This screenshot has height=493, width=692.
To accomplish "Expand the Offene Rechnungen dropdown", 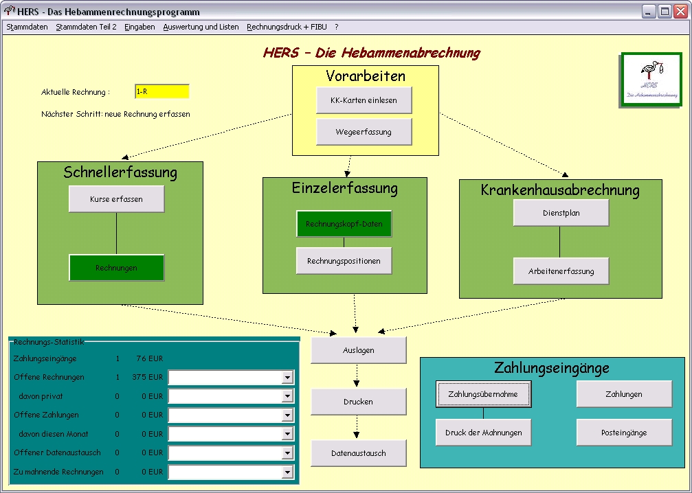I will (287, 378).
